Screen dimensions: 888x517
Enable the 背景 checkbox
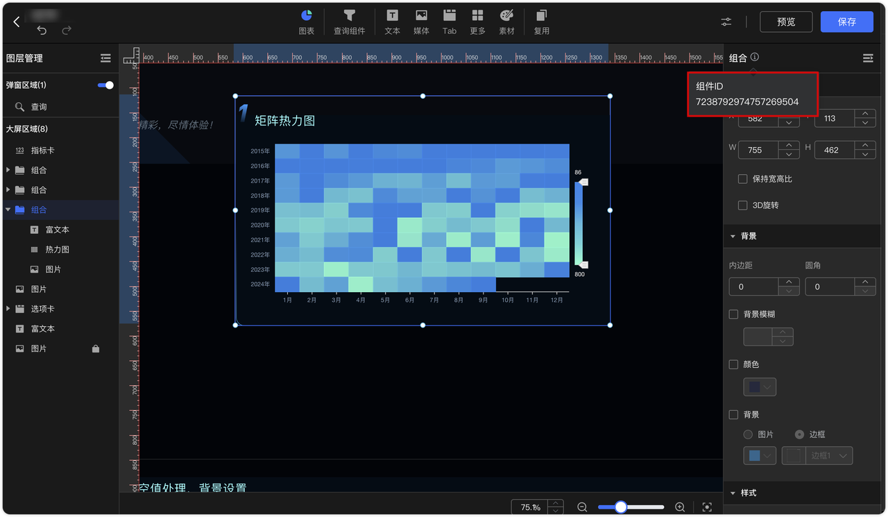733,414
